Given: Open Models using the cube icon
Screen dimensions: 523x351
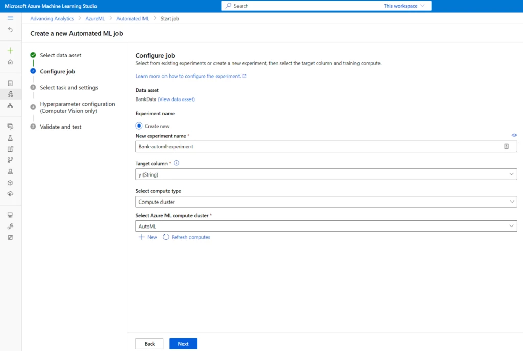Looking at the screenshot, I should [x=10, y=183].
